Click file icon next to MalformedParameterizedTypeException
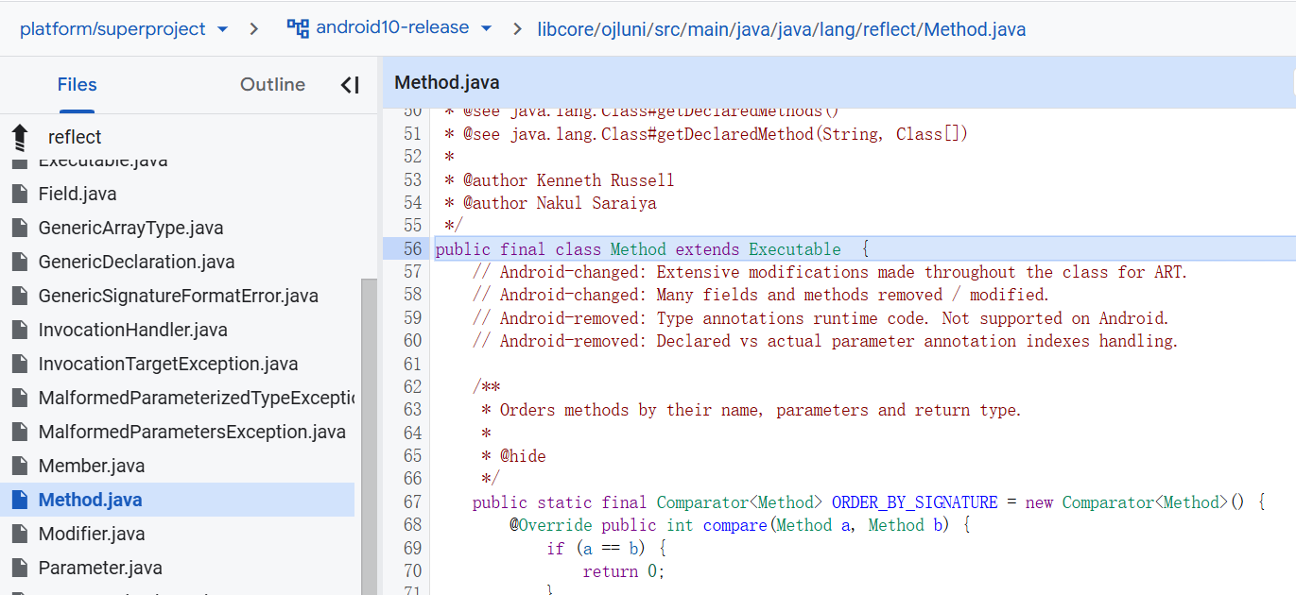 click(x=19, y=398)
